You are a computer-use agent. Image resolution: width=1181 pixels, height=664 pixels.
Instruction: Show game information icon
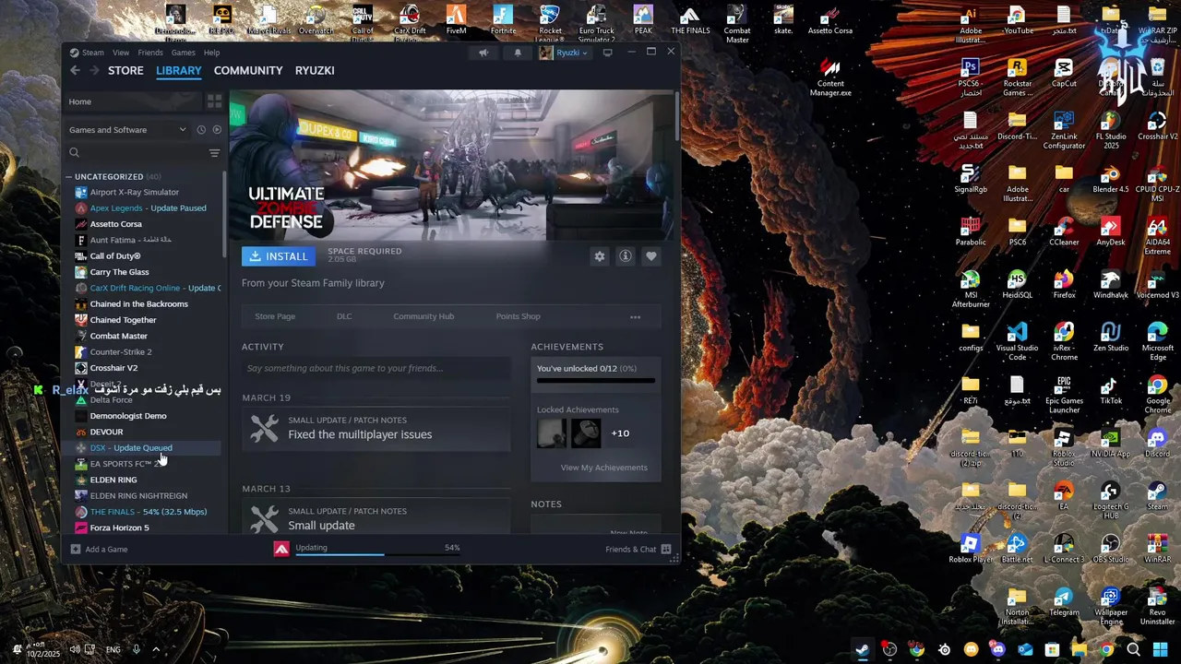click(626, 256)
